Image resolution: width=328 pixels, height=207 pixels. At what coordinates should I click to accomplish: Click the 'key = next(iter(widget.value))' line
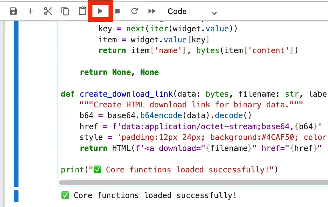(x=168, y=28)
